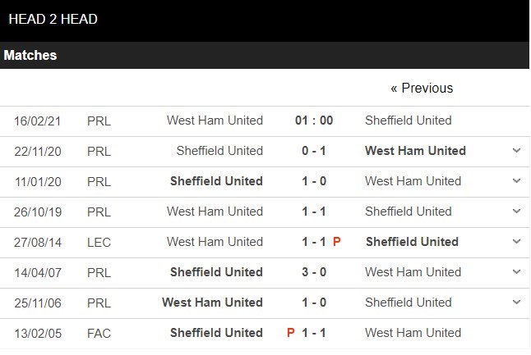
Task: Click LEC competition label
Action: click(x=99, y=242)
